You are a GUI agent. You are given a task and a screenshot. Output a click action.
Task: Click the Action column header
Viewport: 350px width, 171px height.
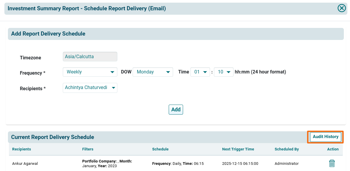pos(333,149)
